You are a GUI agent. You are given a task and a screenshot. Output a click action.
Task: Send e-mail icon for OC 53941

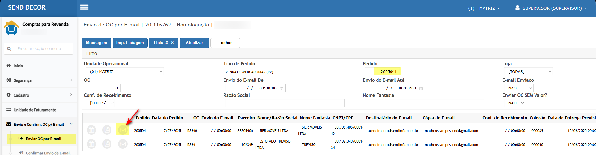point(123,144)
